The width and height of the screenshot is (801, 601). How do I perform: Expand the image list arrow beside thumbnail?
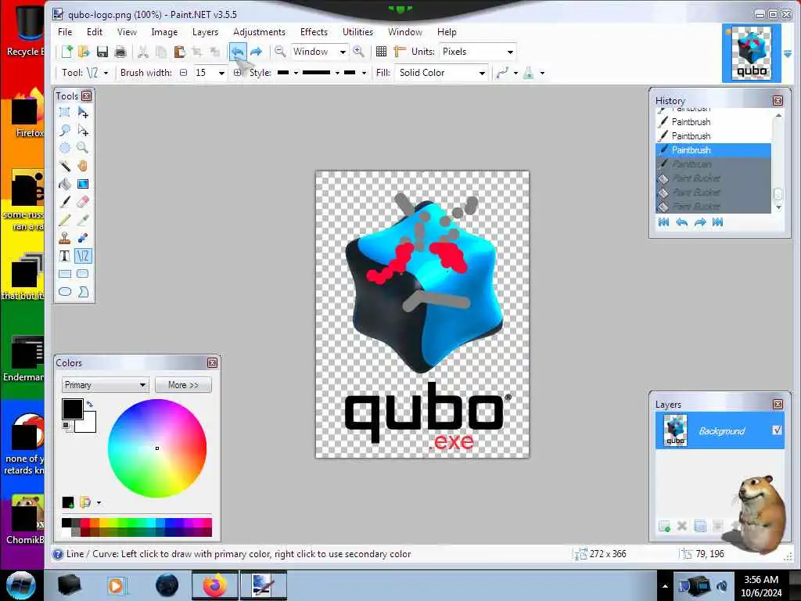point(788,54)
